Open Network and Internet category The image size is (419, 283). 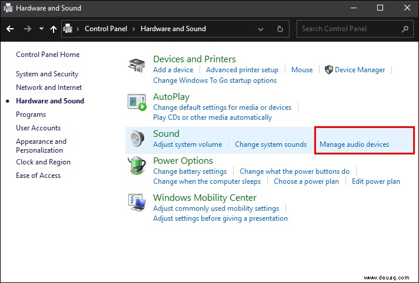[49, 87]
